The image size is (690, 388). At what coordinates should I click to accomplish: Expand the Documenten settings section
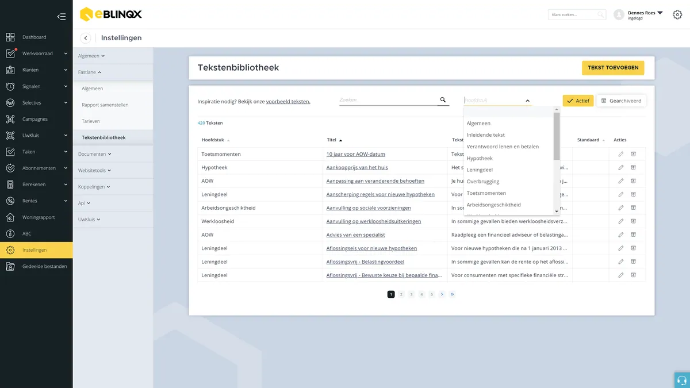pos(95,154)
